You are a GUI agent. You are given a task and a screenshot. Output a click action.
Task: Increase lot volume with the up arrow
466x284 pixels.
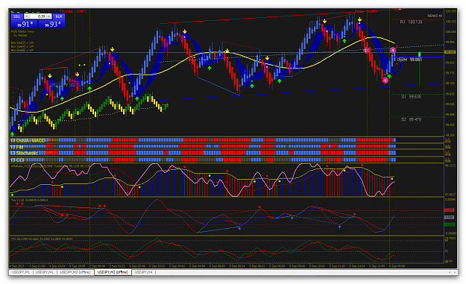[x=49, y=16]
